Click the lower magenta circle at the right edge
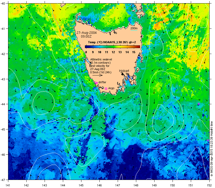The image size is (215, 188). [x=208, y=140]
